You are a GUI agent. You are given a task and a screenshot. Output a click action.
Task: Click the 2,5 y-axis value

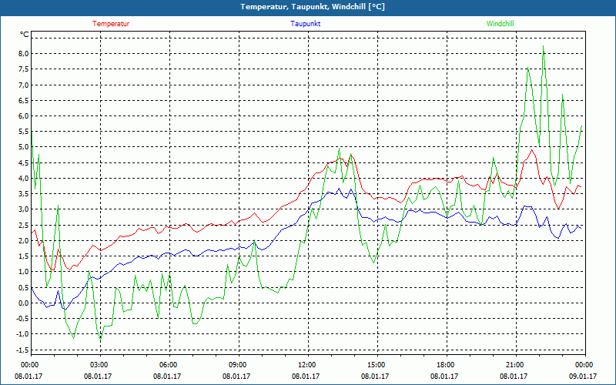24,225
